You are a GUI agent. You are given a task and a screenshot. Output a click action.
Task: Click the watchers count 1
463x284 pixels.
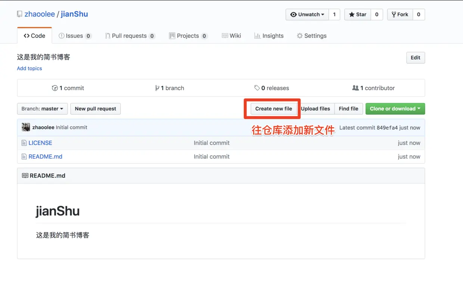point(334,15)
